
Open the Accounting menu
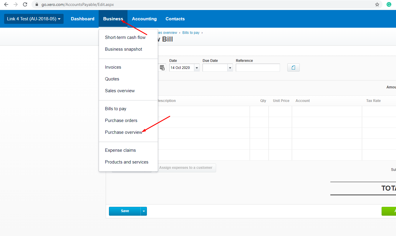144,19
